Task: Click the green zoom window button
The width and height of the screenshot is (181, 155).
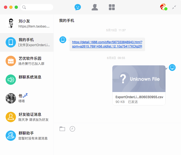Action: (x=16, y=7)
